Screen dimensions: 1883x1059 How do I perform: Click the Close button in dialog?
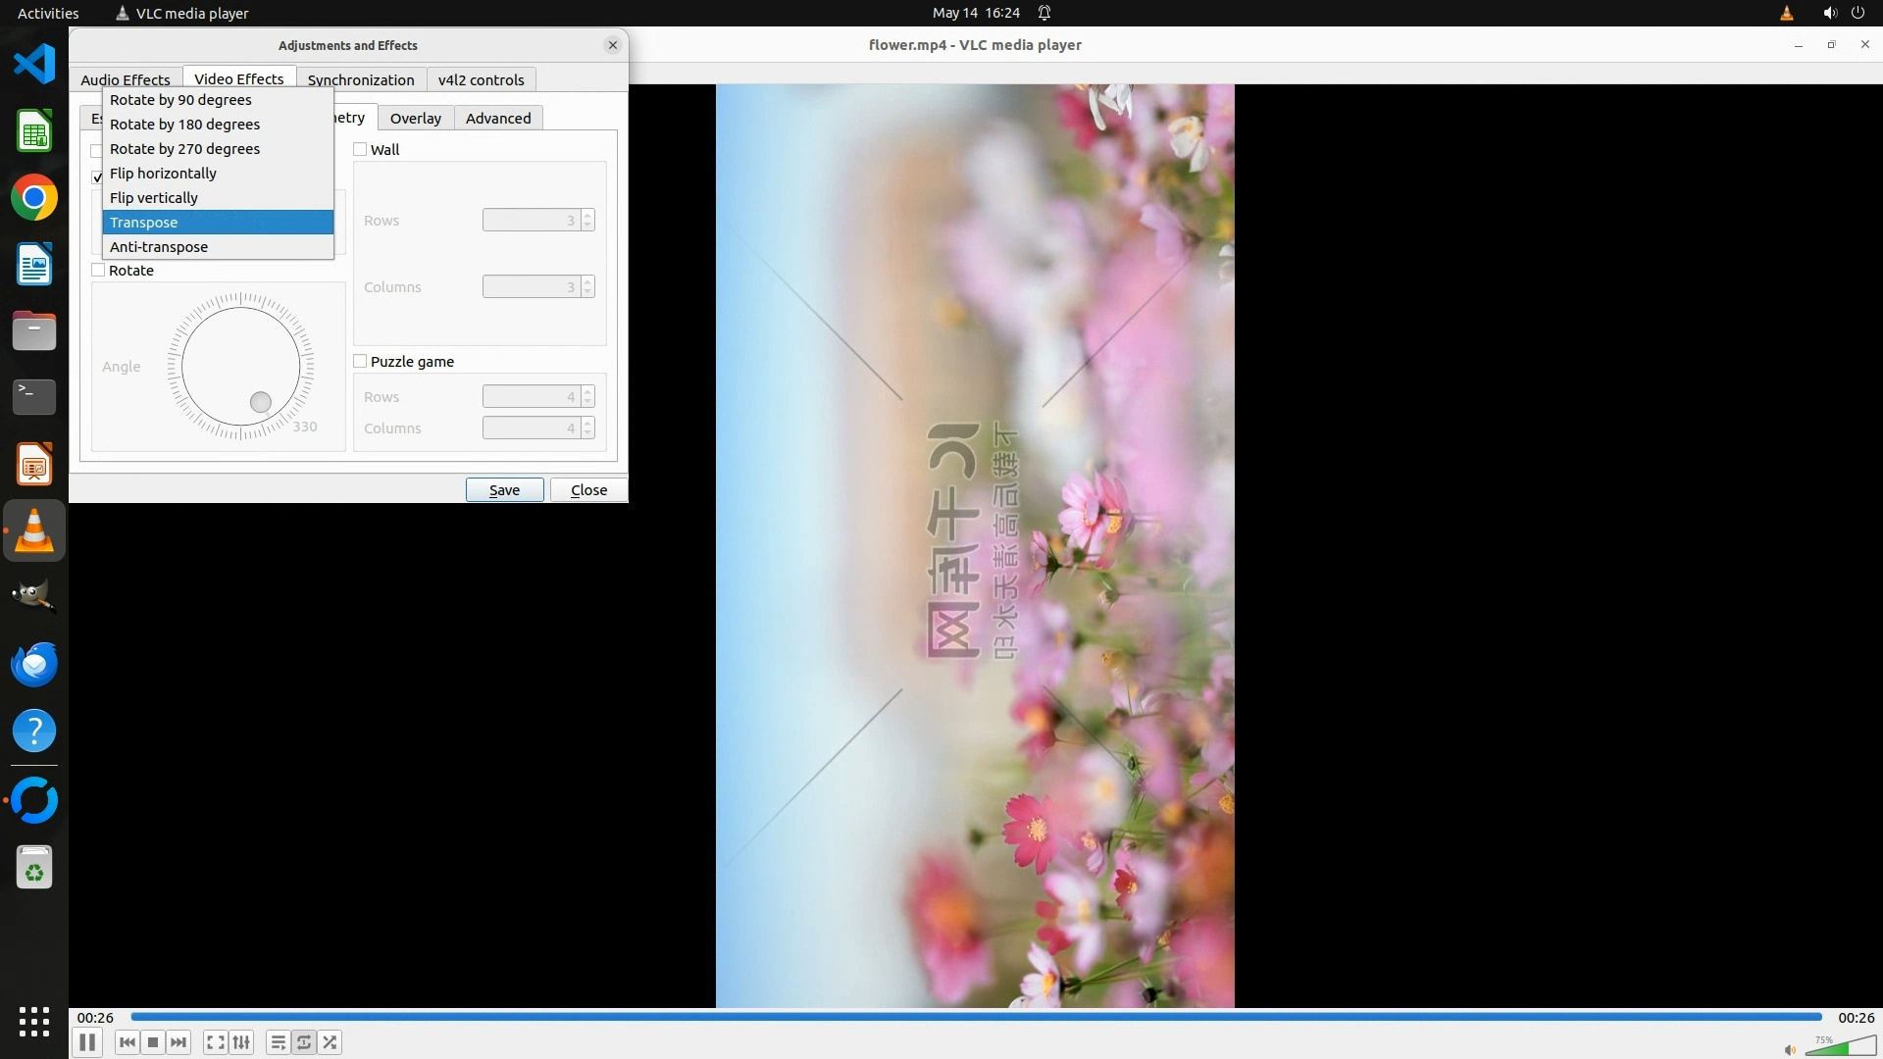click(x=588, y=490)
